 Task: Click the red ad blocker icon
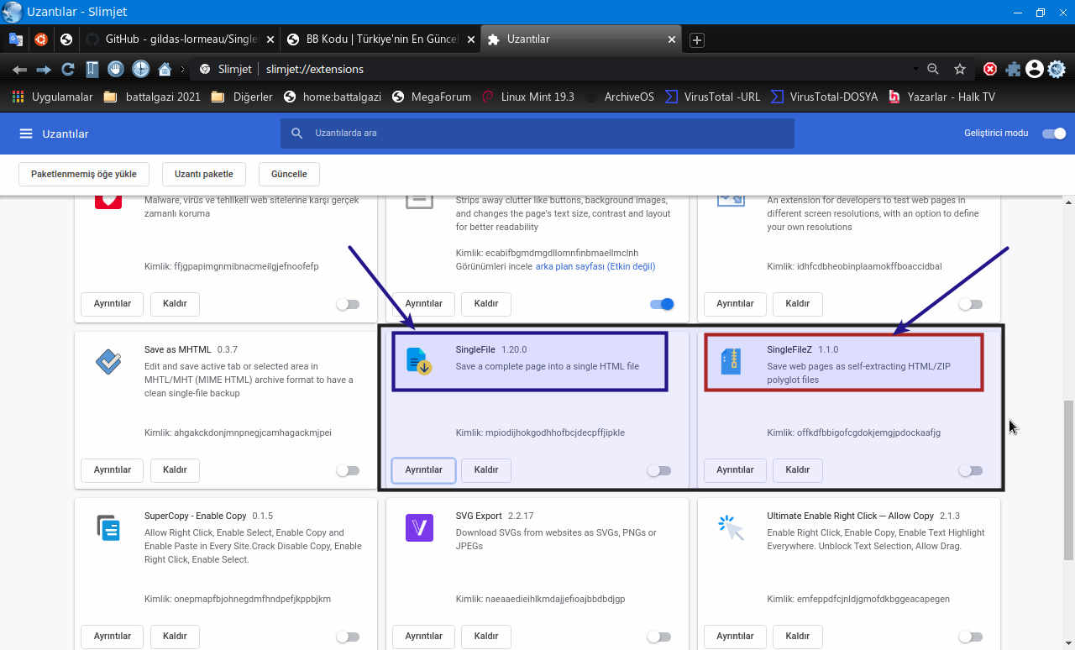(991, 69)
